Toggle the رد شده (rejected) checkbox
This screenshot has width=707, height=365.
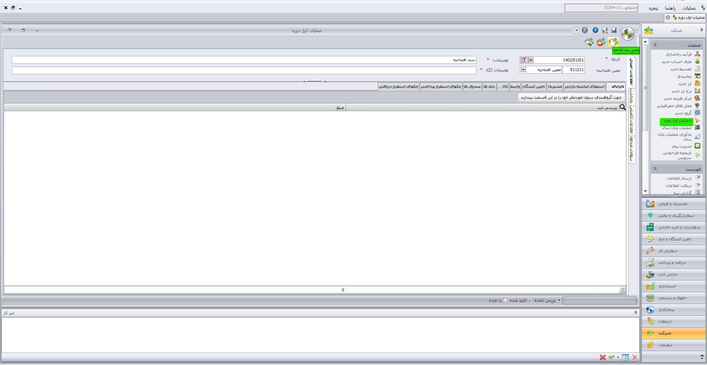tap(505, 300)
